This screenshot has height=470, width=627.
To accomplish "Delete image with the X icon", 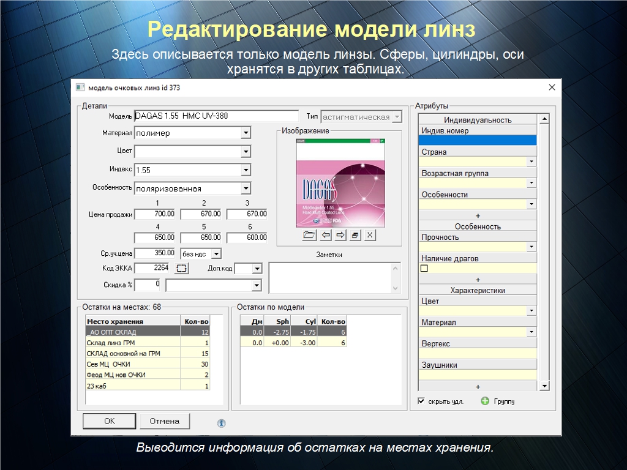I will 370,235.
